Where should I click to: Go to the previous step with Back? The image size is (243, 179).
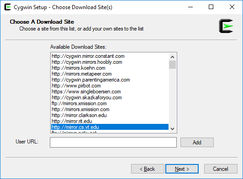click(x=148, y=169)
